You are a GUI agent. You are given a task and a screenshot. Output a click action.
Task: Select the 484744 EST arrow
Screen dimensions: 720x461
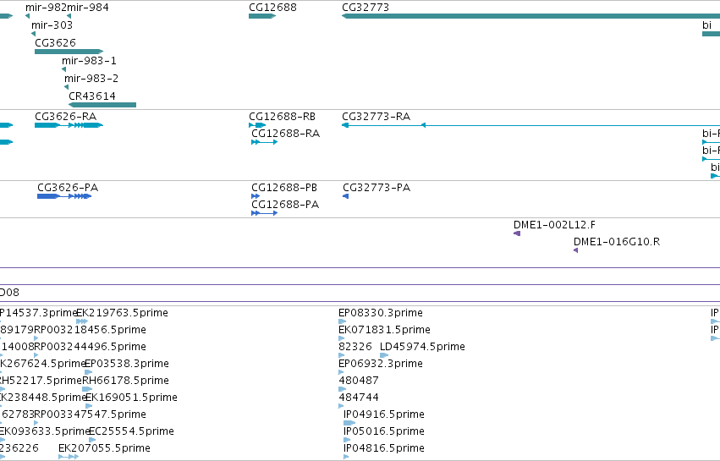tap(341, 406)
